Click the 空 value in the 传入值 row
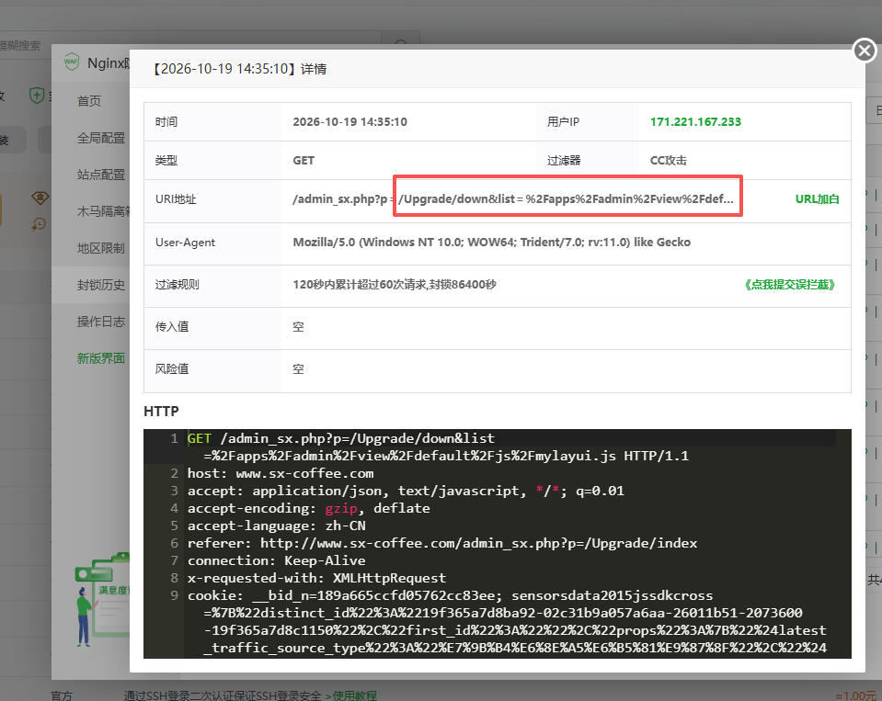The height and width of the screenshot is (701, 882). click(298, 327)
